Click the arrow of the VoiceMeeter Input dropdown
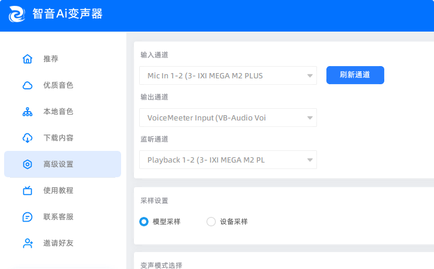 pos(310,118)
